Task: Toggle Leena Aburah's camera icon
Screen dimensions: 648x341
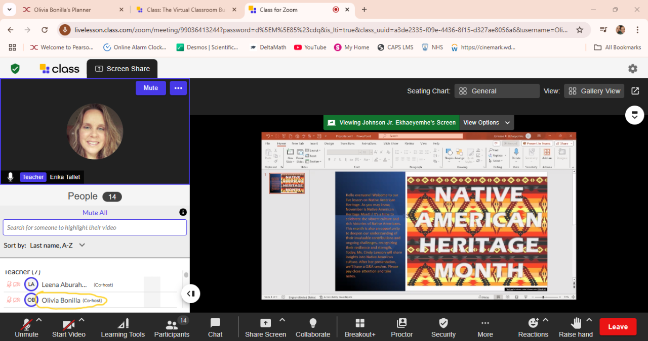Action: 17,284
